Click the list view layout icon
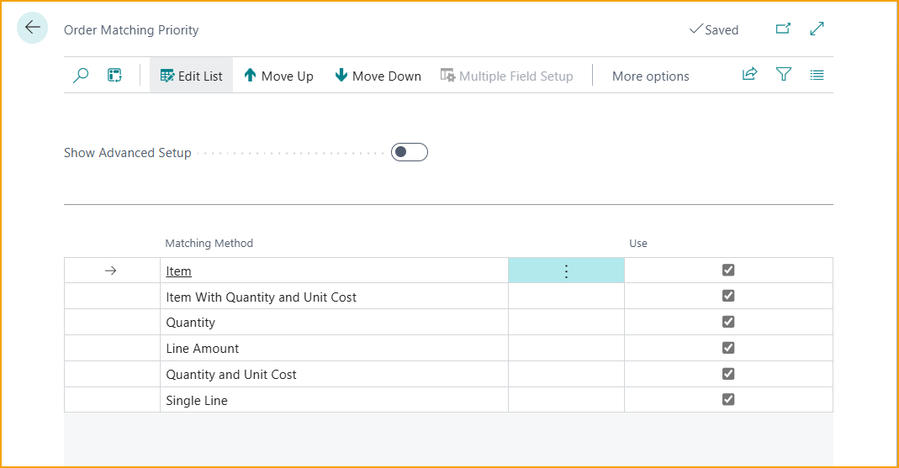The image size is (899, 468). point(817,75)
